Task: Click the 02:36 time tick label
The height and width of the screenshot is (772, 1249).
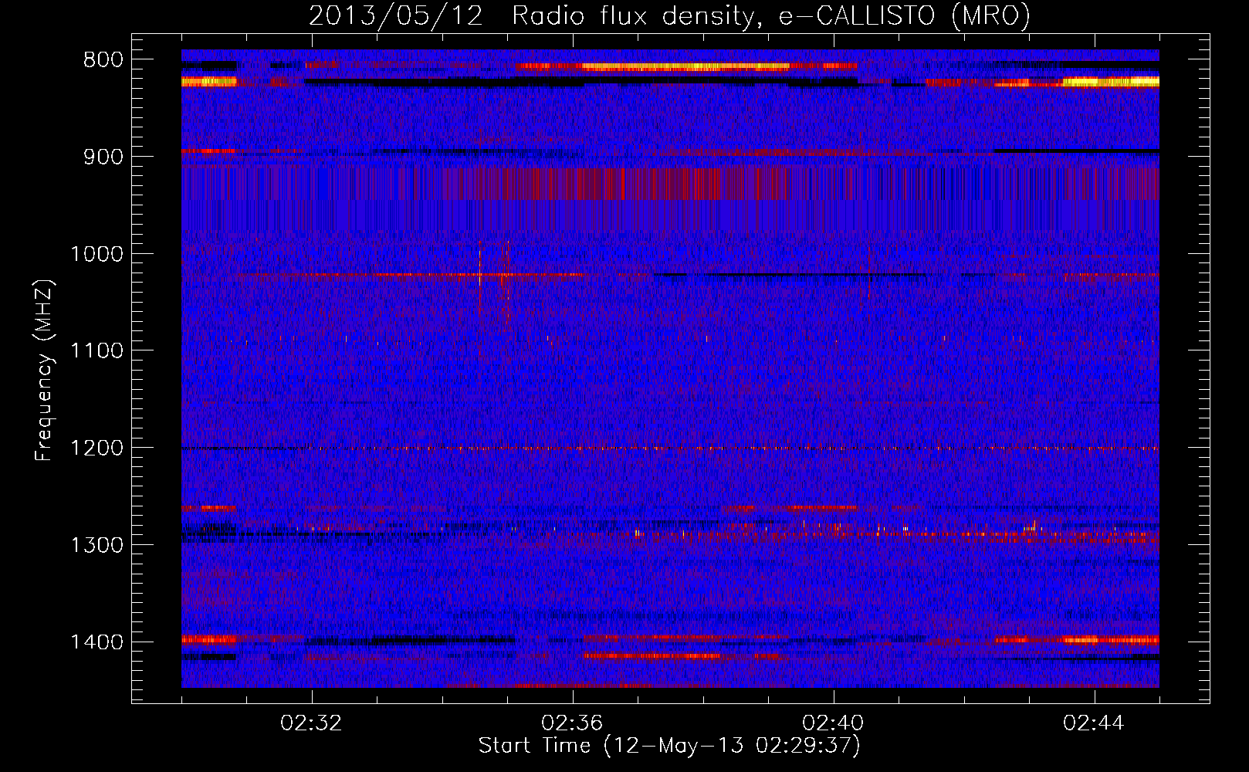Action: coord(572,723)
